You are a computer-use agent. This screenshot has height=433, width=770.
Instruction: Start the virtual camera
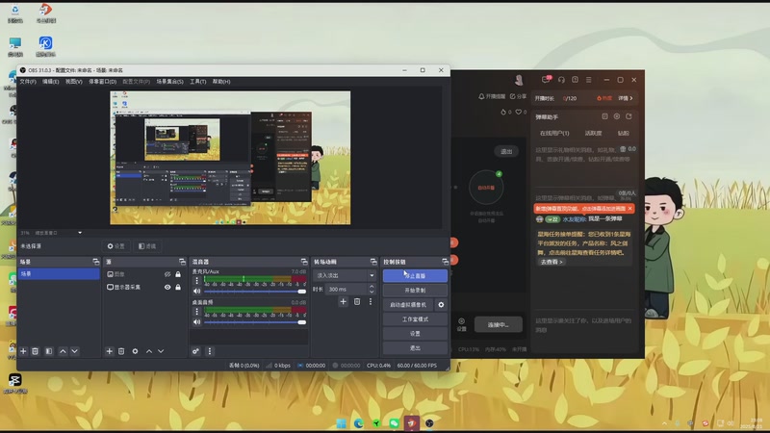point(408,305)
